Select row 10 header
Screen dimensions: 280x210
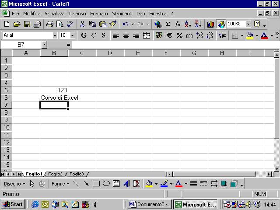(x=7, y=127)
